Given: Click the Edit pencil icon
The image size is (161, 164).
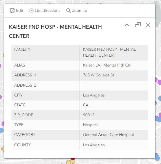Looking at the screenshot, I should click(x=12, y=11).
